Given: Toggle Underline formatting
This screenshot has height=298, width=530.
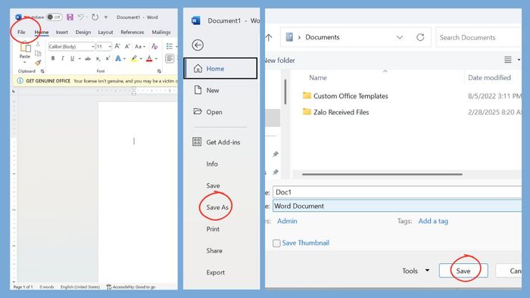Looking at the screenshot, I should (x=72, y=58).
